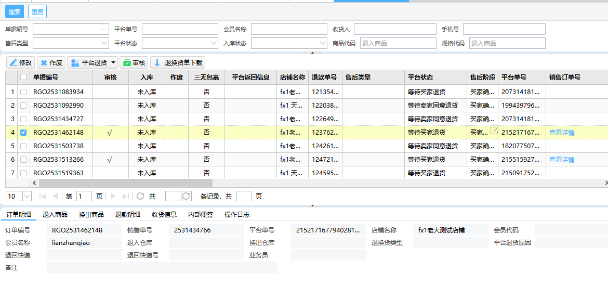Screen dimensions: 608x286
Task: Click the 退换货单下载 download arrow icon
Action: tap(157, 63)
